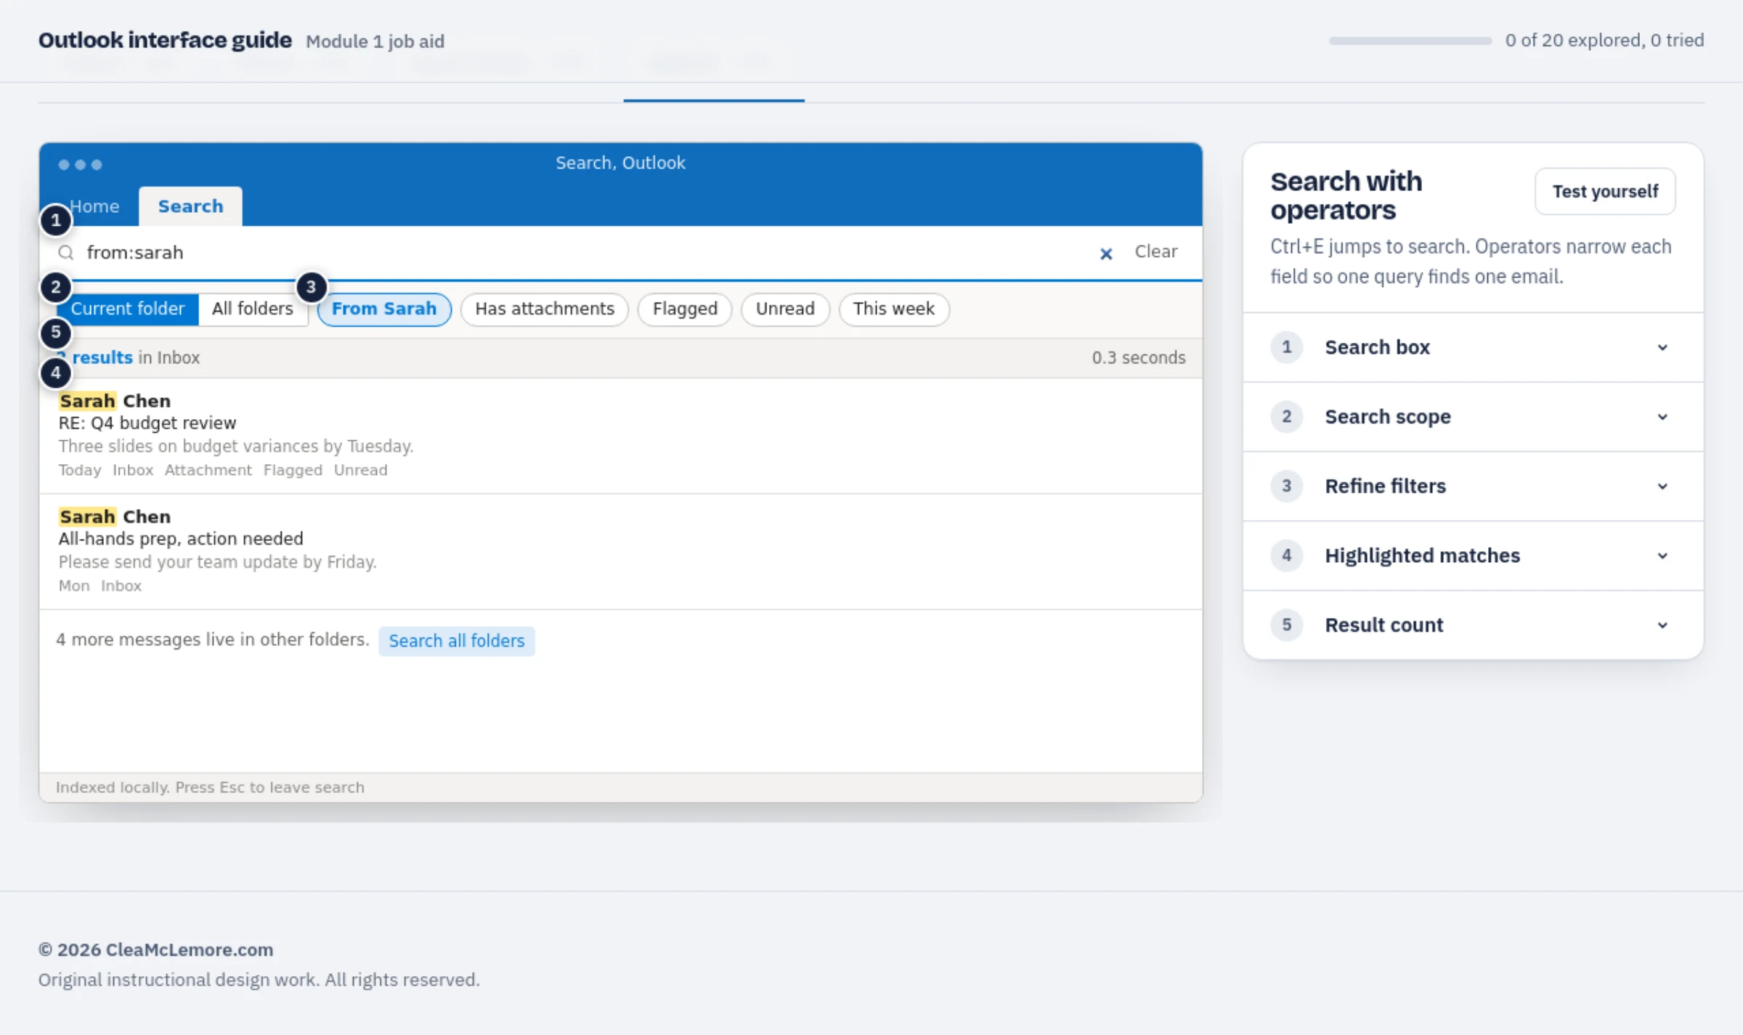Toggle the Unread filter chip
Screen dimensions: 1743x1035
point(785,309)
